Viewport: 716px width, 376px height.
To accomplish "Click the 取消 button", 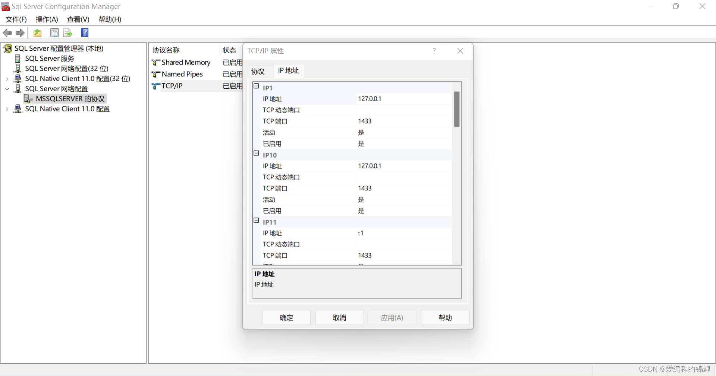I will pos(339,317).
